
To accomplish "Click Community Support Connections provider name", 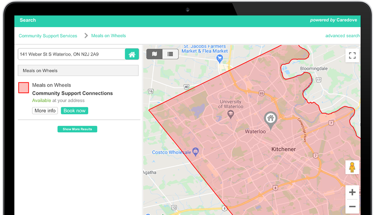I will point(73,93).
